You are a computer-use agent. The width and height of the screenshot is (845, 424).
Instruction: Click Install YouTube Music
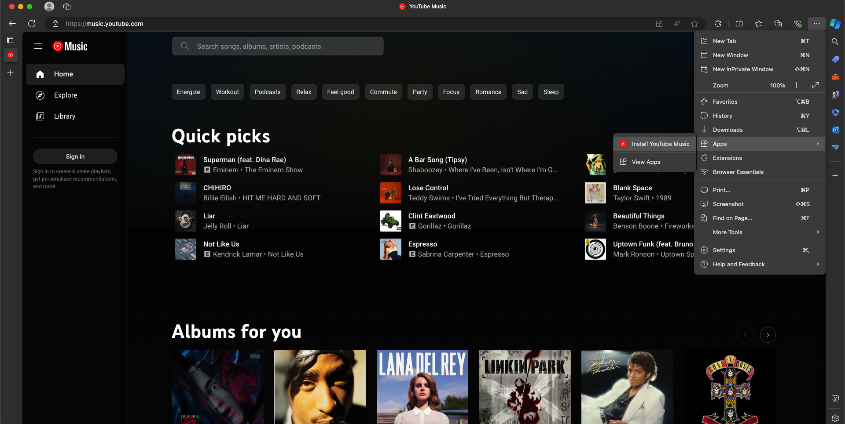tap(654, 144)
